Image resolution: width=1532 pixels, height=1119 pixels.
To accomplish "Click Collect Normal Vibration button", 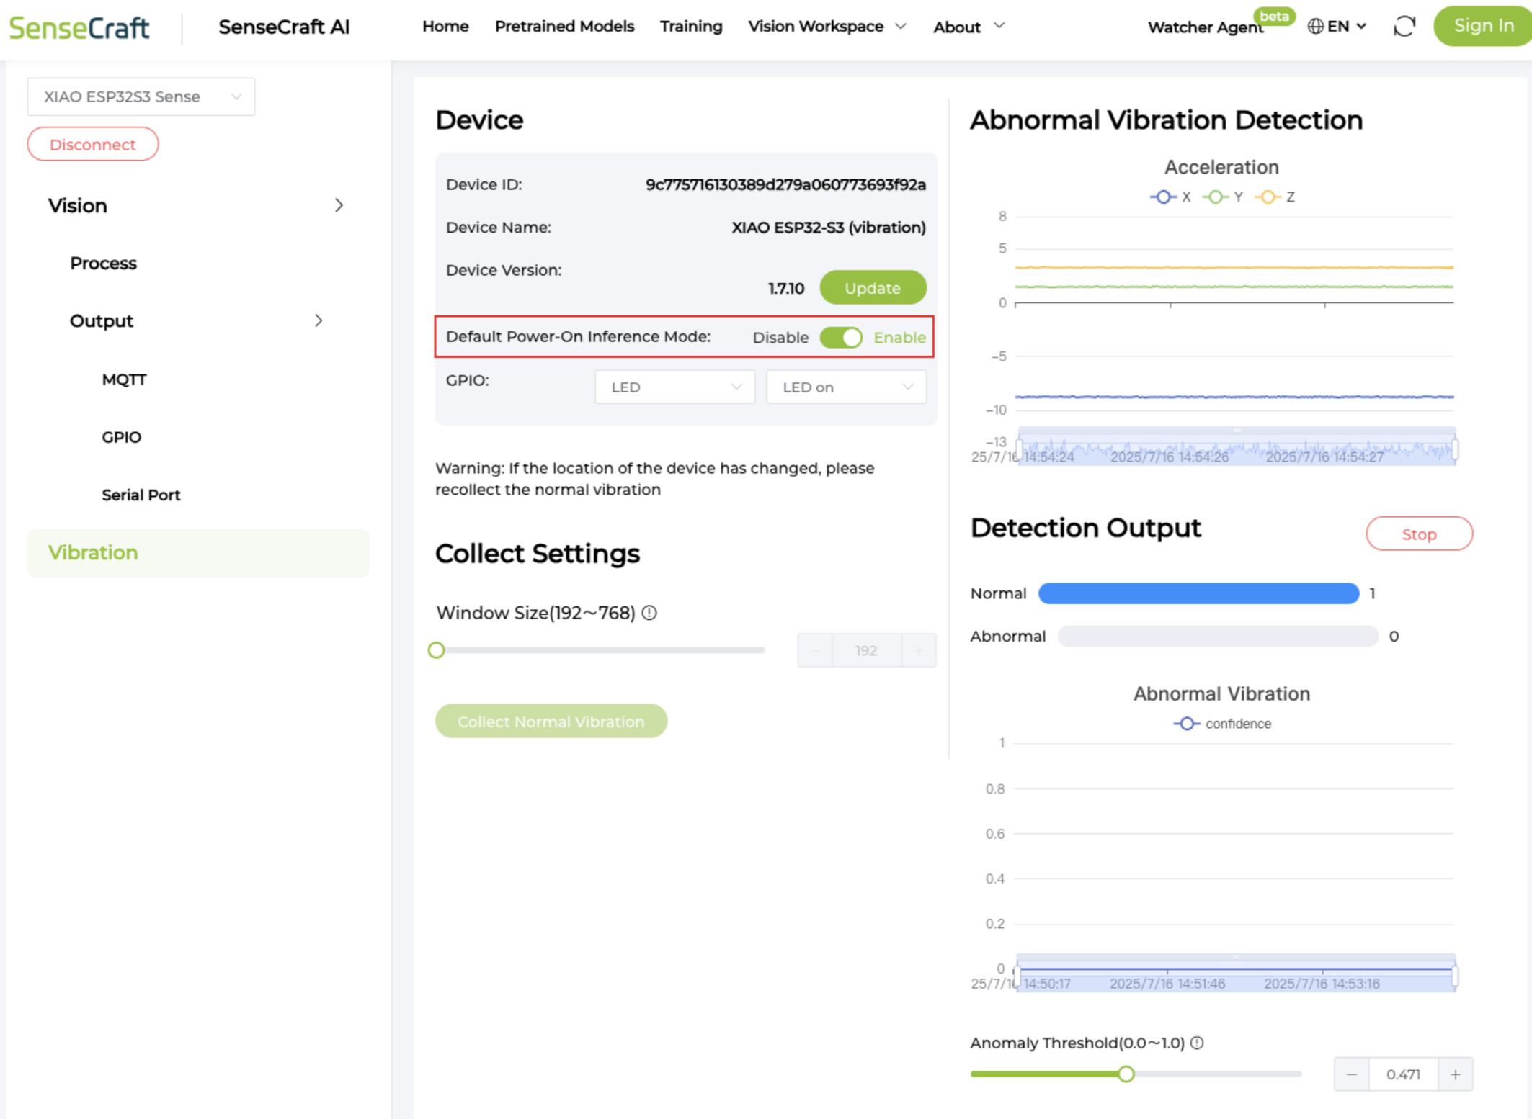I will [551, 722].
